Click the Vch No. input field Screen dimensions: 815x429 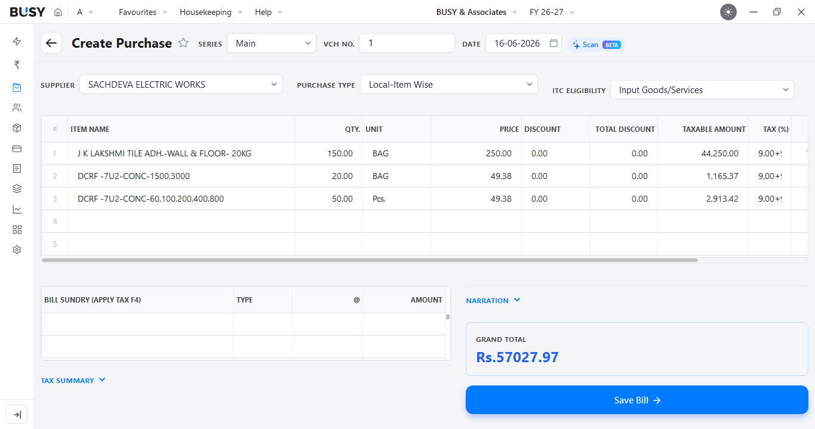407,43
